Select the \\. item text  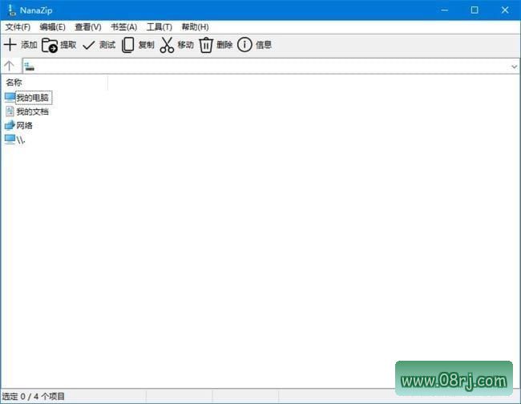[x=21, y=139]
